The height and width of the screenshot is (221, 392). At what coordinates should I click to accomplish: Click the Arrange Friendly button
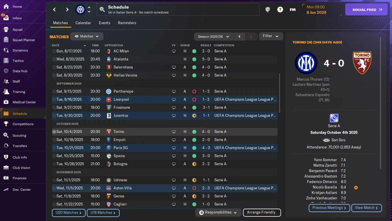click(262, 212)
